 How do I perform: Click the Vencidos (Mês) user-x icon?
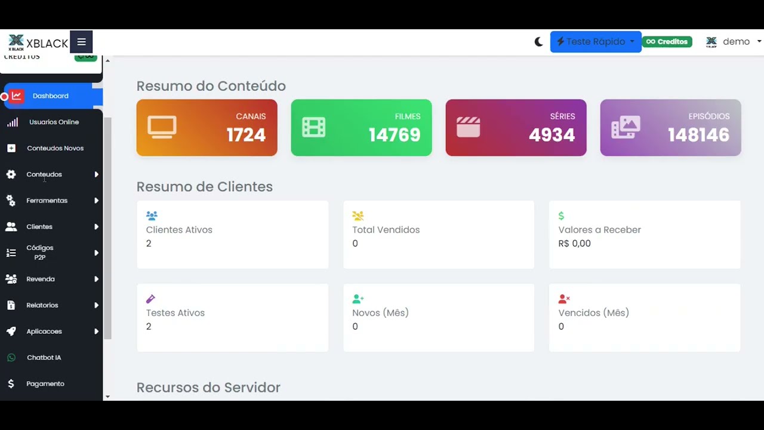pos(564,299)
